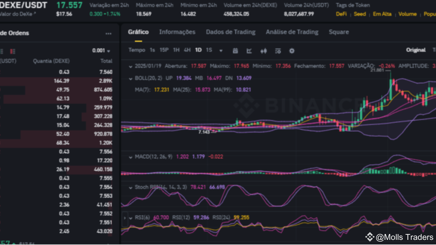436x245 pixels.
Task: Click the last price 17.557 in header
Action: (69, 5)
